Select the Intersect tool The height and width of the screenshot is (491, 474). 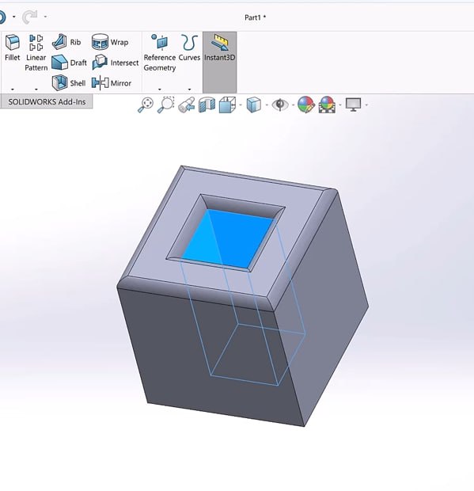coord(115,63)
